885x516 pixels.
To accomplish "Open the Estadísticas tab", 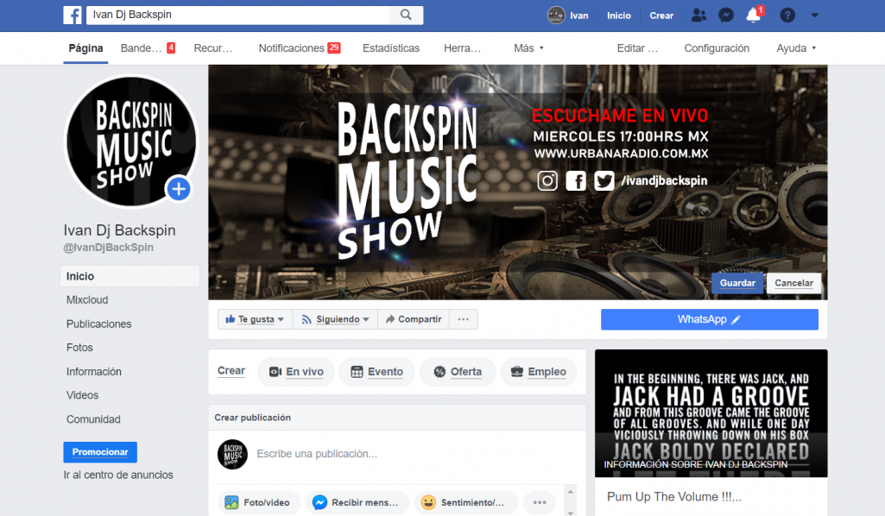I will click(390, 48).
